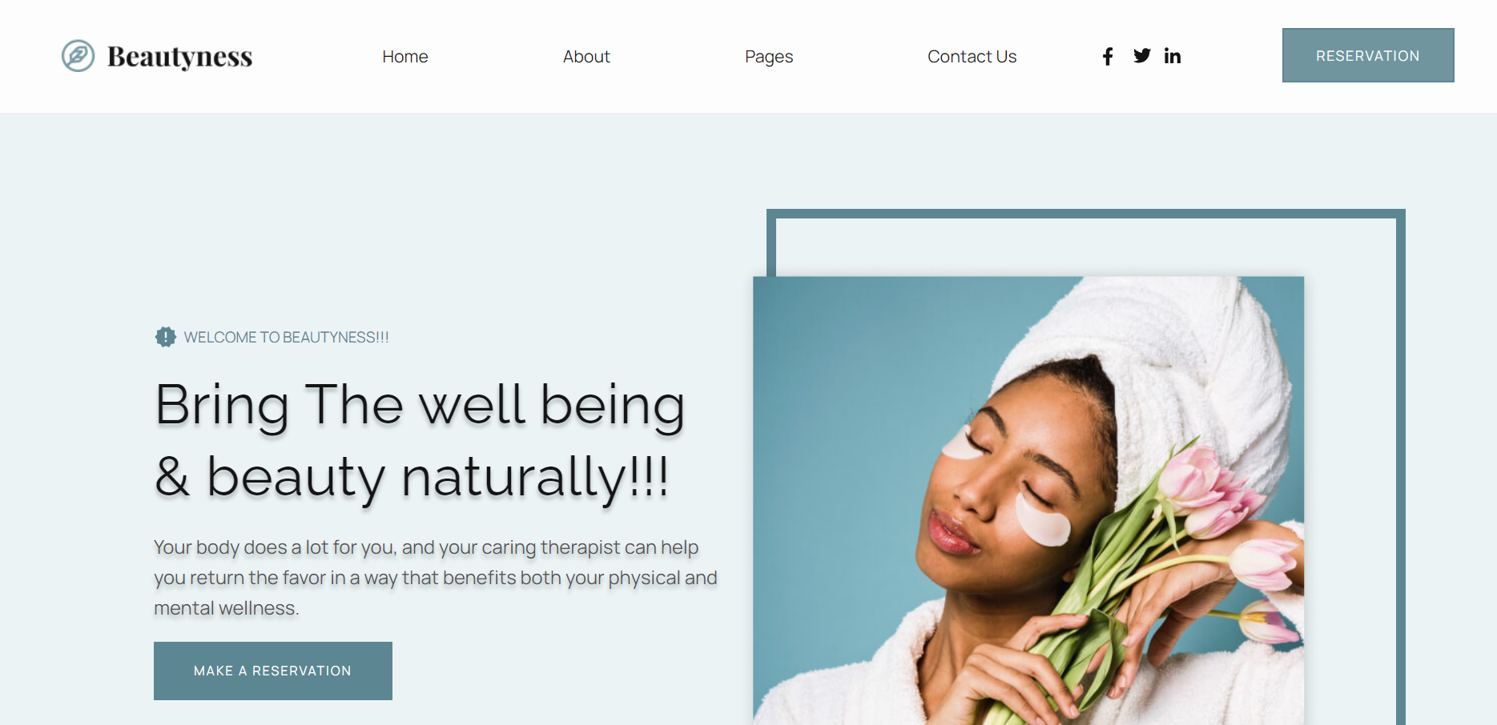Open the Twitter bird icon
Viewport: 1497px width, 725px height.
[x=1142, y=55]
